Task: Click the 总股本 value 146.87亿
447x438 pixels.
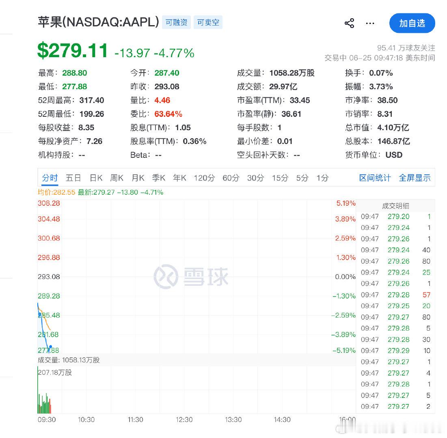Action: [x=394, y=141]
